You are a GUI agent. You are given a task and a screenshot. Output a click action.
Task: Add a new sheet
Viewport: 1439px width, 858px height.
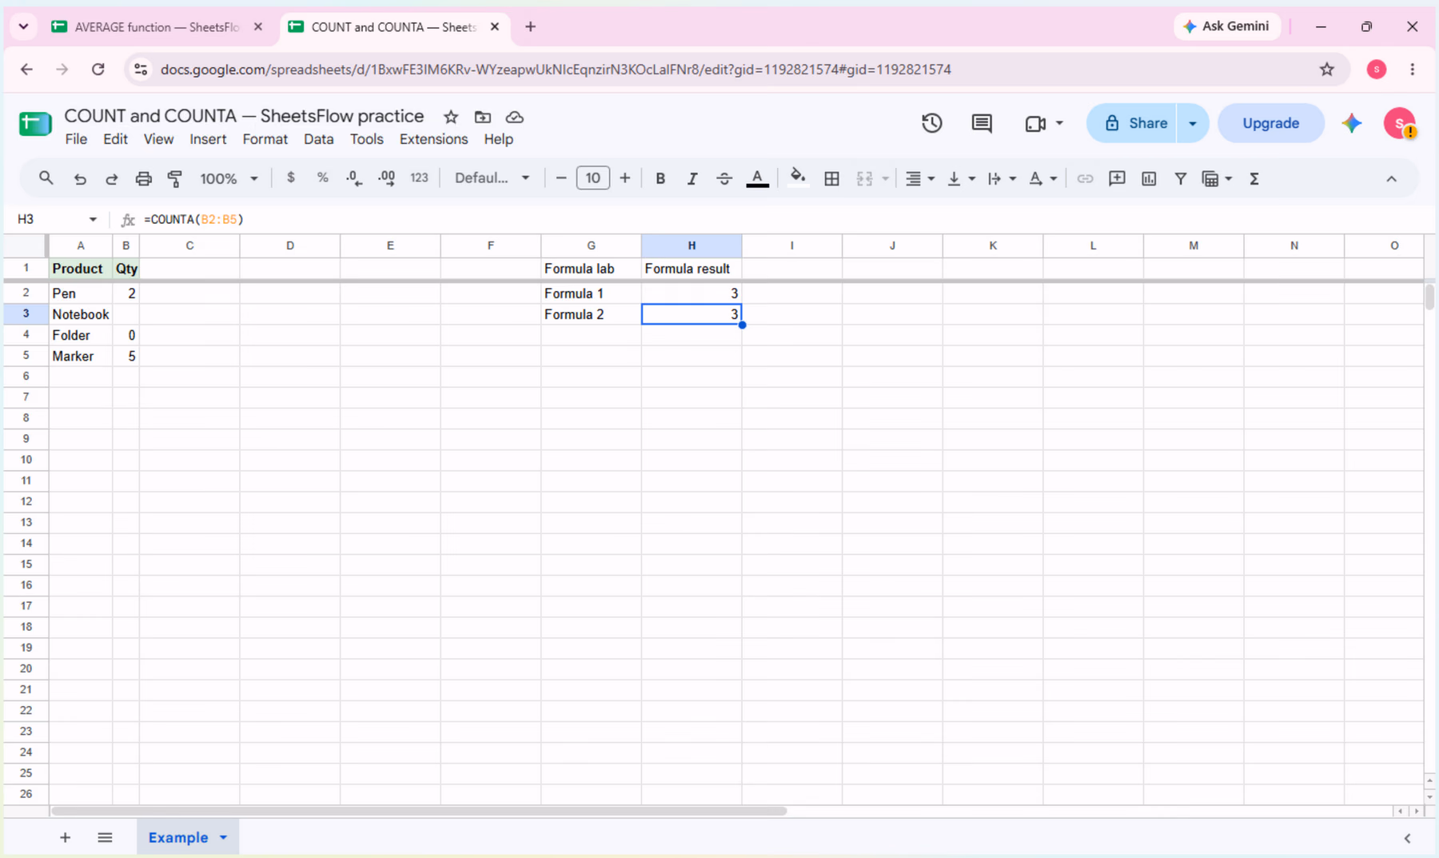(x=66, y=837)
